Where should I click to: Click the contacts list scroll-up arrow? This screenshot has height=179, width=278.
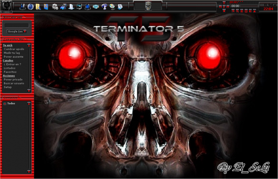point(29,104)
